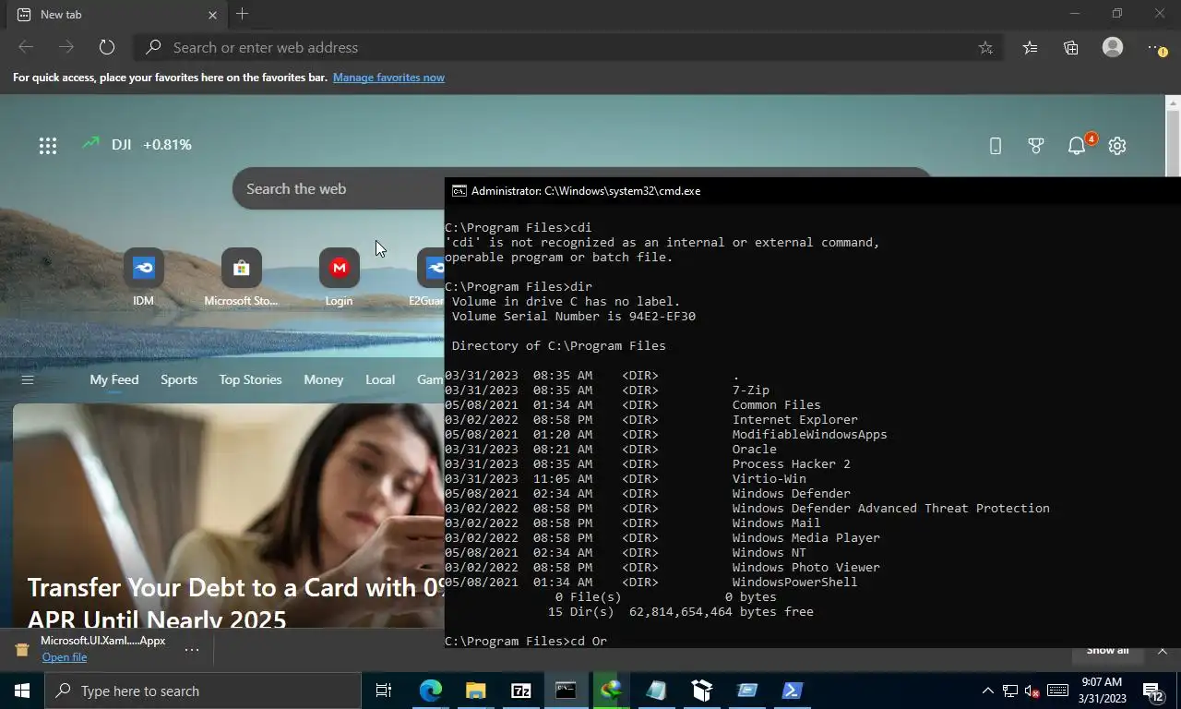Click 'Oracle' in cmd directory listing

[x=754, y=450]
